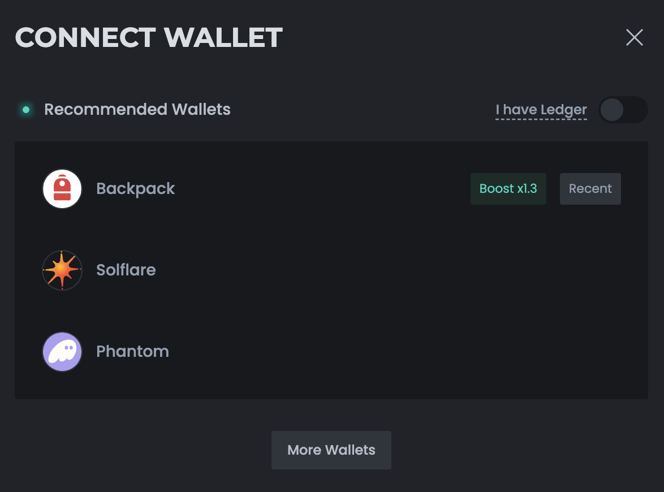Click the Recommended Wallets heading
Image resolution: width=664 pixels, height=492 pixels.
[137, 110]
